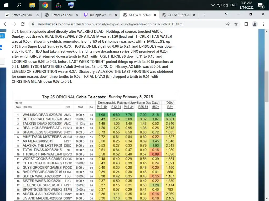The width and height of the screenshot is (269, 201).
Task: Click 'SPORTSCENTER WEEKE' row
Action: click(95, 189)
